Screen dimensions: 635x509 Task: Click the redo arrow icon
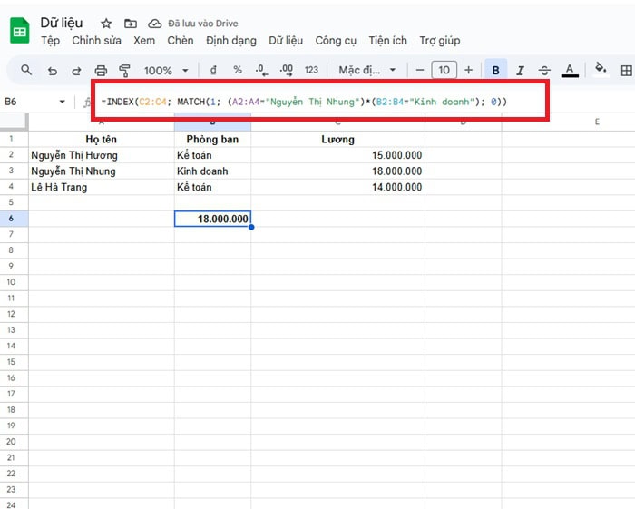(76, 70)
